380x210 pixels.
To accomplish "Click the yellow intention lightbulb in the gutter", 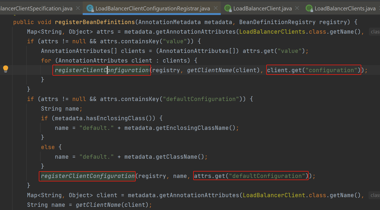I will [6, 69].
